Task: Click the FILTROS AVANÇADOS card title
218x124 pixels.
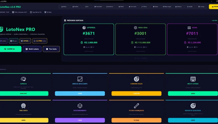Action: (x=136, y=110)
